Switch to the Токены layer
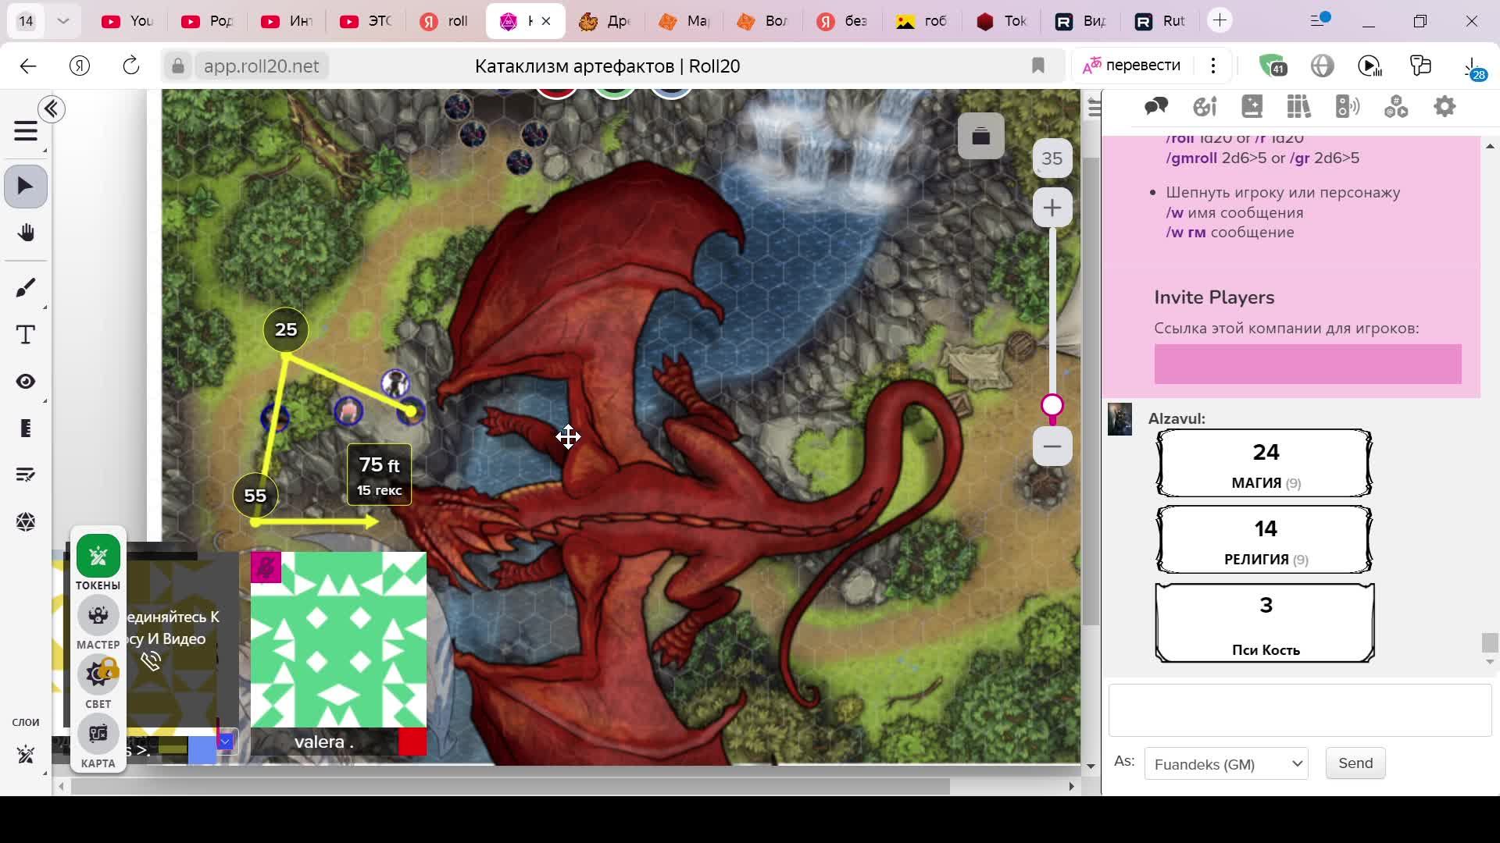Screen dimensions: 1500x843 [x=98, y=556]
